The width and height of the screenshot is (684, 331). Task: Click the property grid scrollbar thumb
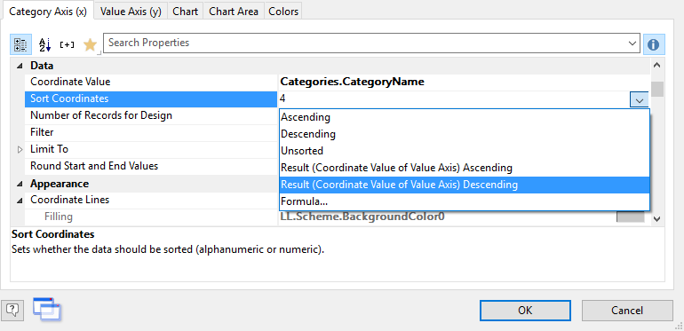click(x=657, y=89)
